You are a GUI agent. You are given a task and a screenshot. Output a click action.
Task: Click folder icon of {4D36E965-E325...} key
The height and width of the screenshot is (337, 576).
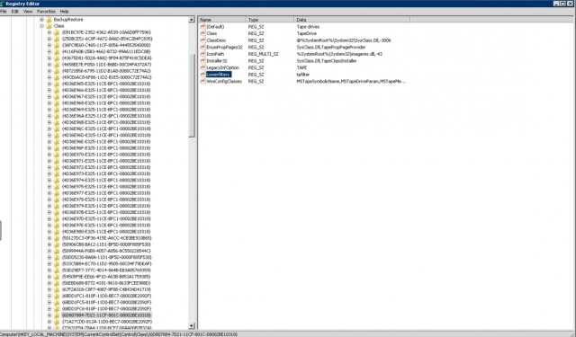pos(57,84)
